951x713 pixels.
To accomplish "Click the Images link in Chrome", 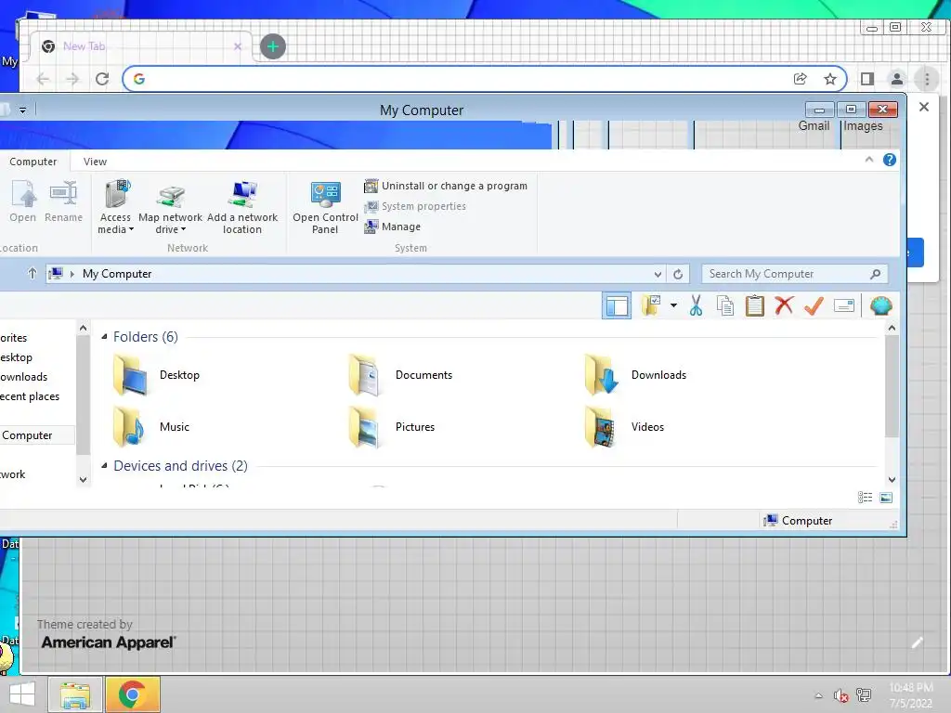I will 863,126.
